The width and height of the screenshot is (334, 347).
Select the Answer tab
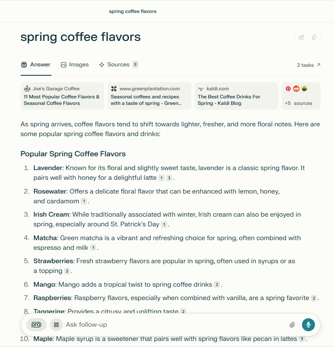click(36, 65)
